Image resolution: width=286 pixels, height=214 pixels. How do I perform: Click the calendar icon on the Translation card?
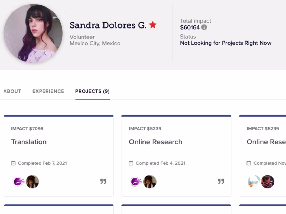[x=13, y=163]
